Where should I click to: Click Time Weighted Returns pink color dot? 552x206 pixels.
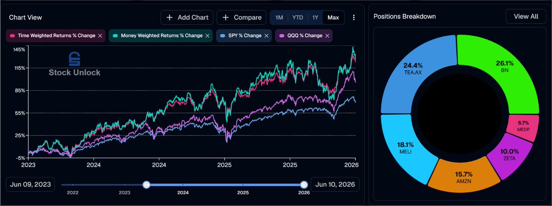click(12, 35)
